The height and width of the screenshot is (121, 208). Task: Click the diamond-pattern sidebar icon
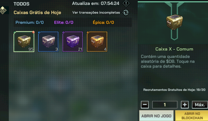[x=3, y=10]
